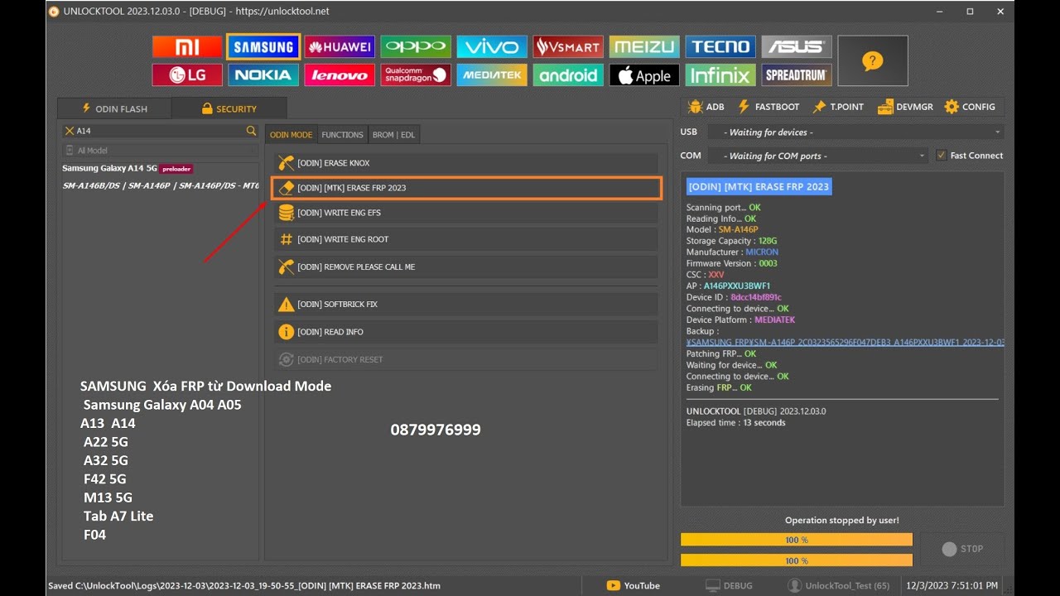Open the SAMSUNG_FRP backup file link
Screen dimensions: 1060x596
846,342
